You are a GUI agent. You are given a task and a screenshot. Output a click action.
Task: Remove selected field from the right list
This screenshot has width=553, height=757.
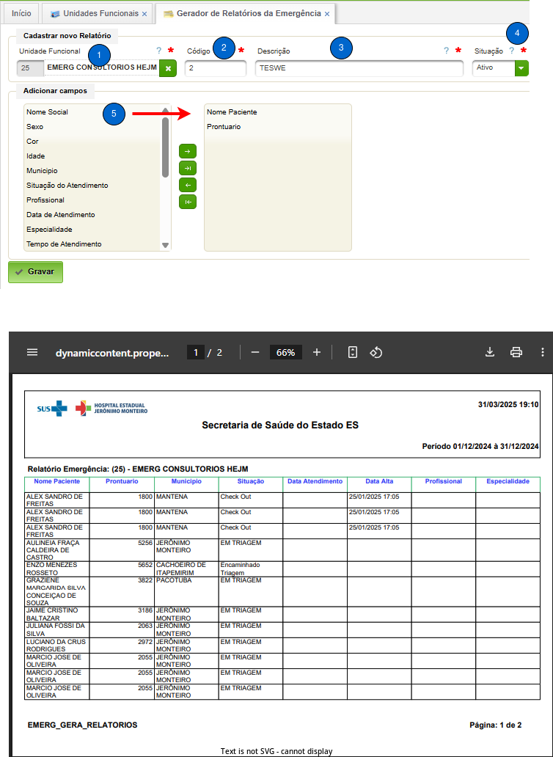(x=188, y=185)
